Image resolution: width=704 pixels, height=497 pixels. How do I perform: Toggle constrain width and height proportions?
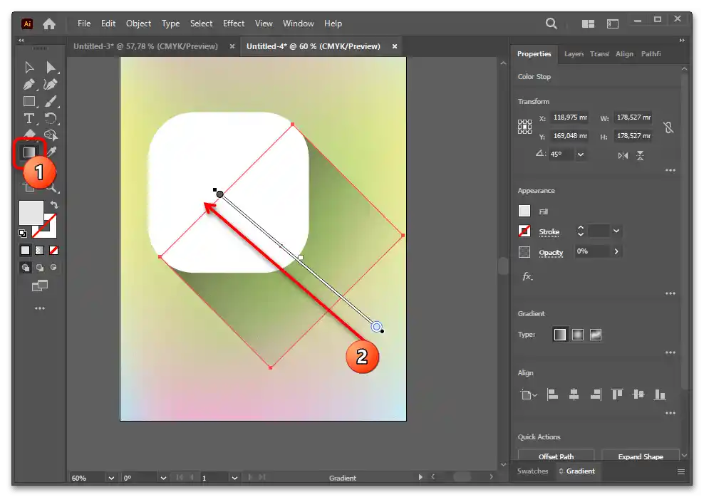(x=668, y=127)
